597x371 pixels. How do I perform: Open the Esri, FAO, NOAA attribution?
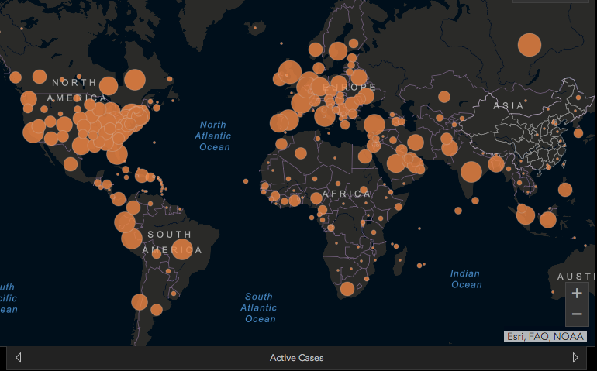point(545,337)
